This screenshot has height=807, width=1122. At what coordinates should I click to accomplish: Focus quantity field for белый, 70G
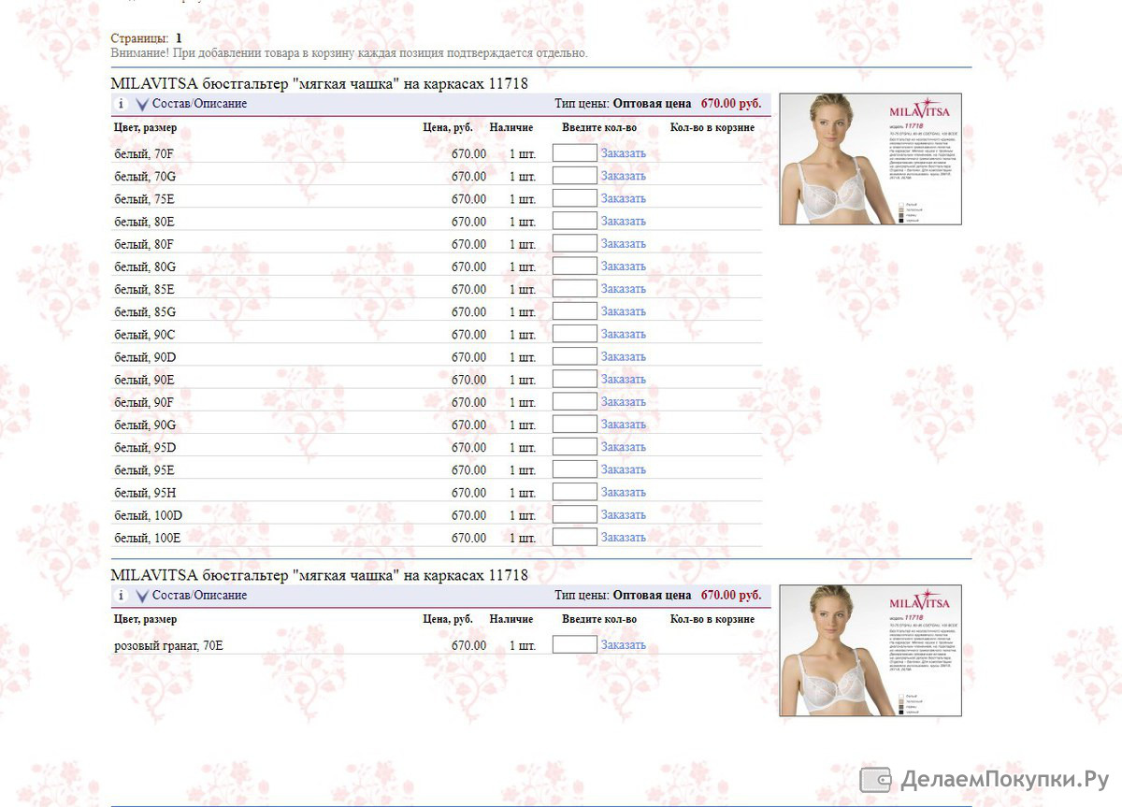click(575, 176)
